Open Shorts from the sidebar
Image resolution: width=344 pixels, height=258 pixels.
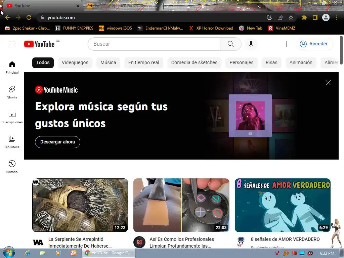click(x=12, y=92)
